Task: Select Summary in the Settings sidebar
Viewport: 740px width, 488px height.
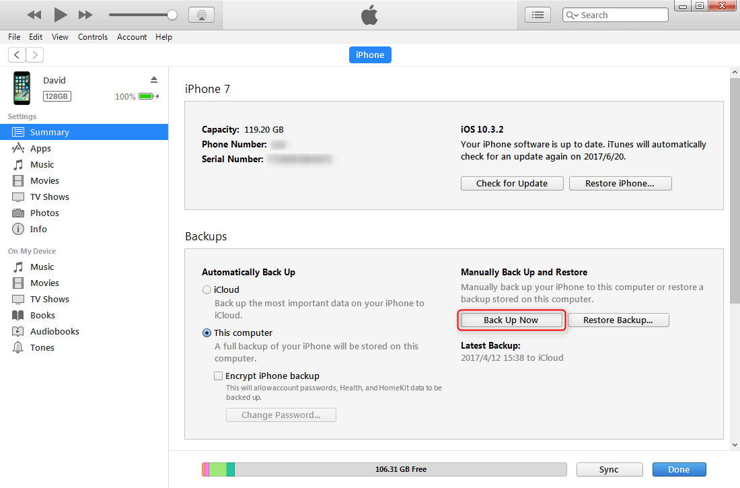Action: [84, 133]
